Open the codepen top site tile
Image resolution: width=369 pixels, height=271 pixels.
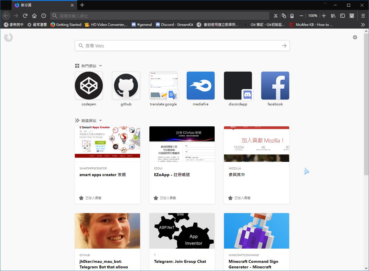click(x=89, y=86)
